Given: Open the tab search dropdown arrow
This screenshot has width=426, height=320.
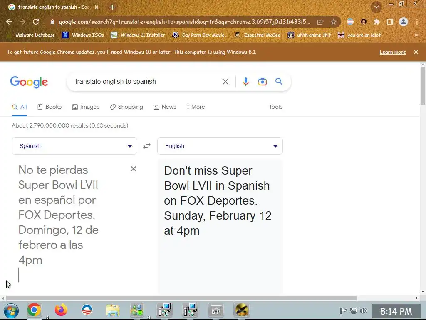Looking at the screenshot, I should tap(376, 7).
